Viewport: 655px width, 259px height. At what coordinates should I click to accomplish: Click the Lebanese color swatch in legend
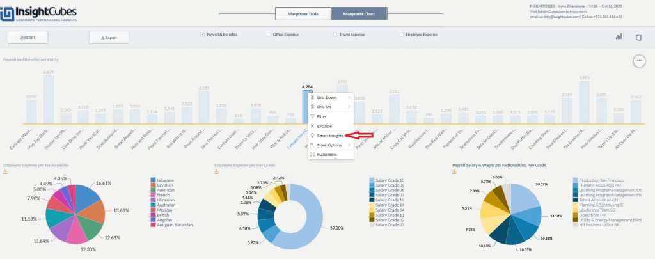coord(153,181)
